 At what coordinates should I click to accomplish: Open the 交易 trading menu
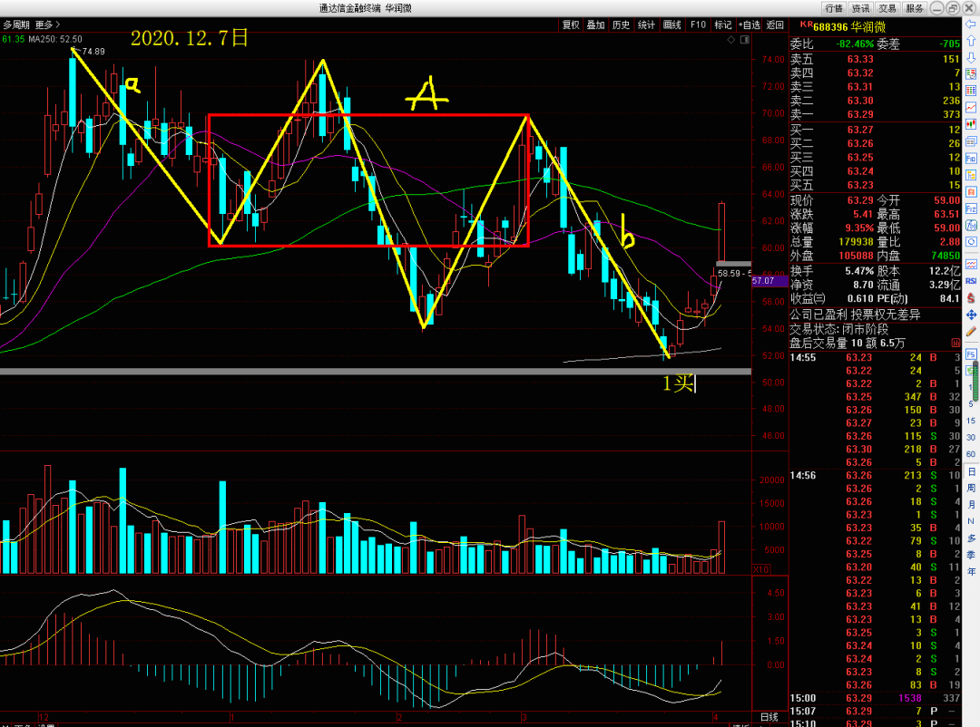(x=887, y=8)
